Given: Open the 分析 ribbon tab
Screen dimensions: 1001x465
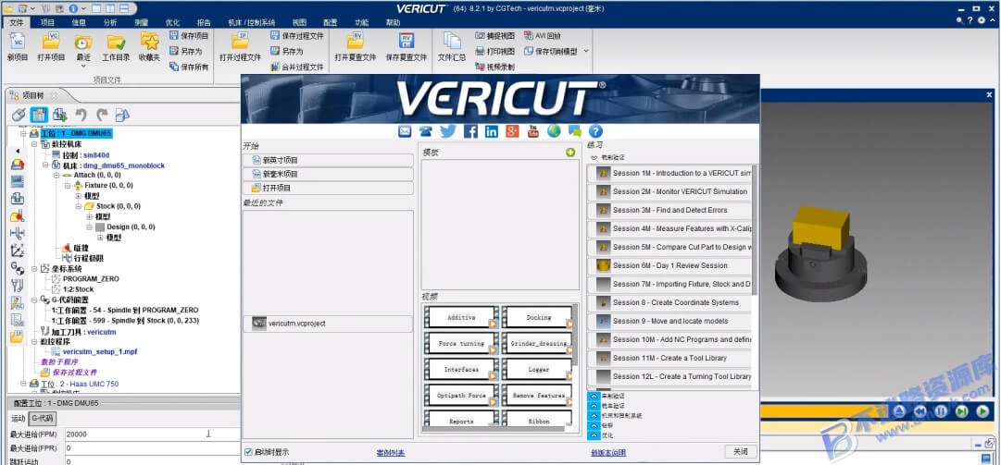Looking at the screenshot, I should pyautogui.click(x=110, y=22).
